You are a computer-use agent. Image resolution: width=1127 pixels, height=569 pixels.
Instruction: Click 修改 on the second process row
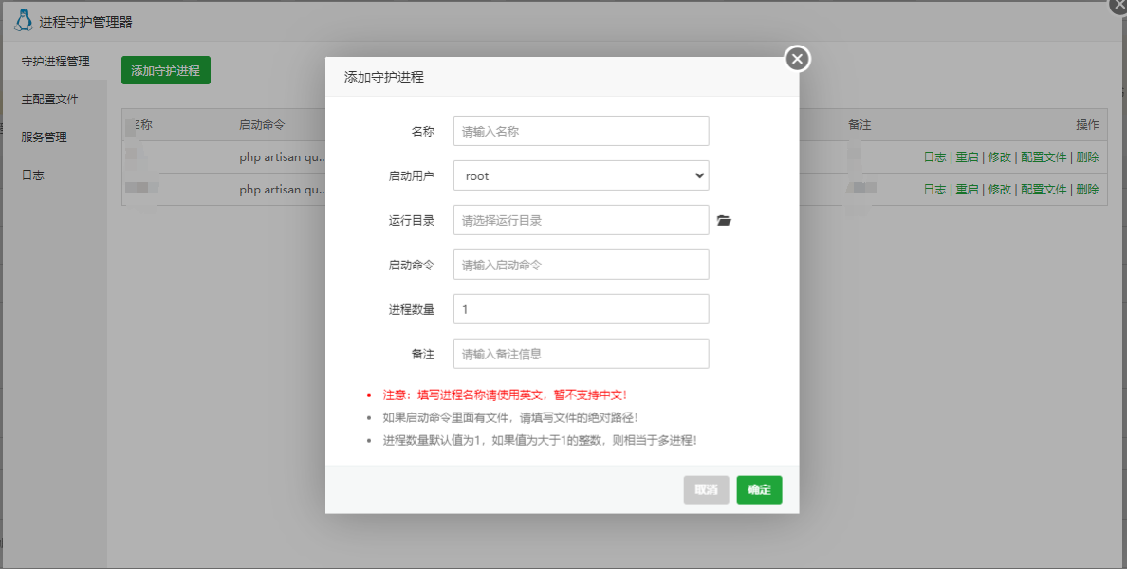pyautogui.click(x=999, y=189)
